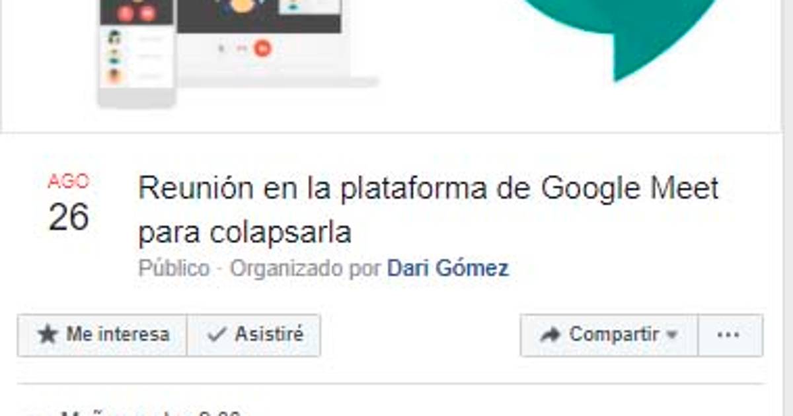Toggle Asistiré attendance for this event

click(254, 335)
